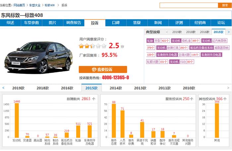This screenshot has height=151, width=232.
Task: Select the 2011款 model-year tab
Action: click(x=164, y=88)
